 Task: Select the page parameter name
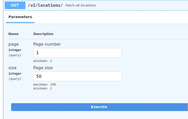(13, 44)
